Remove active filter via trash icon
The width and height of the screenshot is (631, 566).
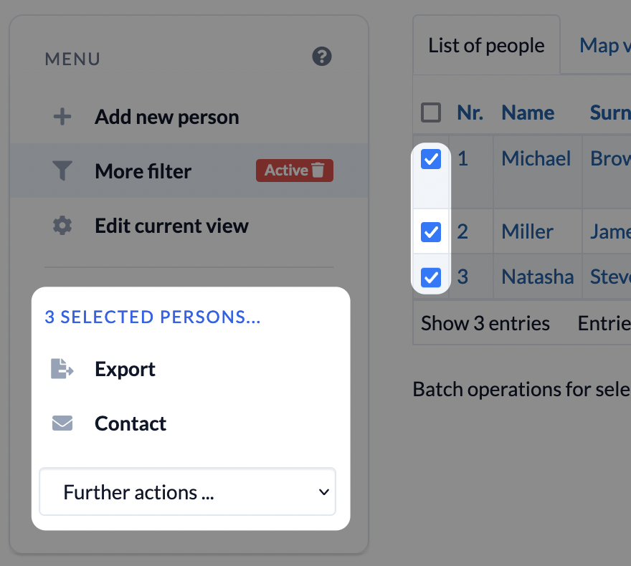pyautogui.click(x=318, y=170)
